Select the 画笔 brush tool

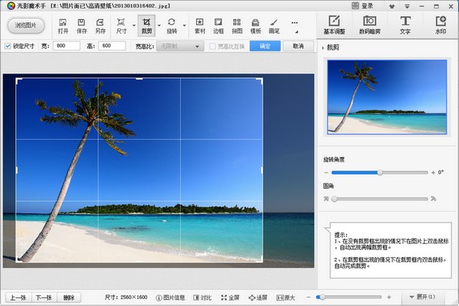(274, 26)
